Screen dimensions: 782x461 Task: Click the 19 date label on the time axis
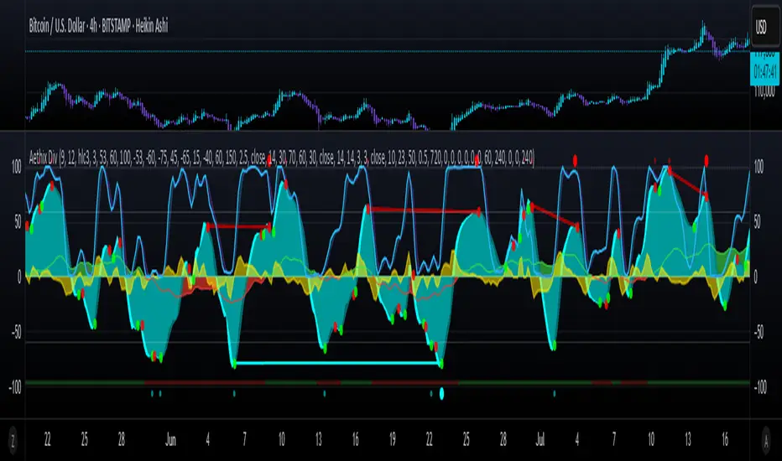[393, 439]
